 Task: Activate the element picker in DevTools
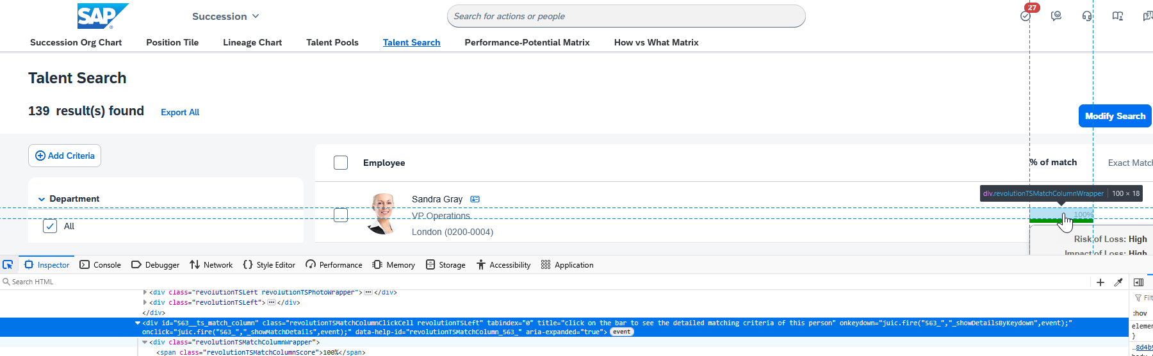click(x=8, y=264)
